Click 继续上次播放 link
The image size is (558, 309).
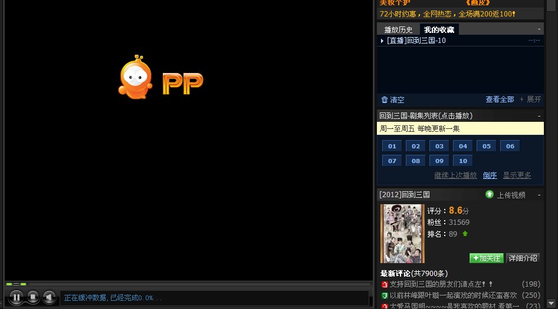(455, 175)
